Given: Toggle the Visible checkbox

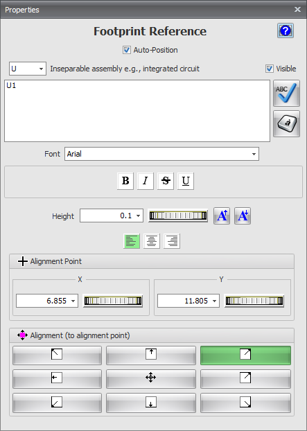Looking at the screenshot, I should tap(270, 69).
